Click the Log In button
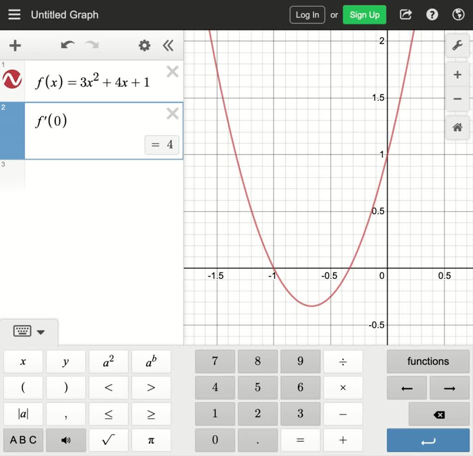The height and width of the screenshot is (456, 473). 307,14
